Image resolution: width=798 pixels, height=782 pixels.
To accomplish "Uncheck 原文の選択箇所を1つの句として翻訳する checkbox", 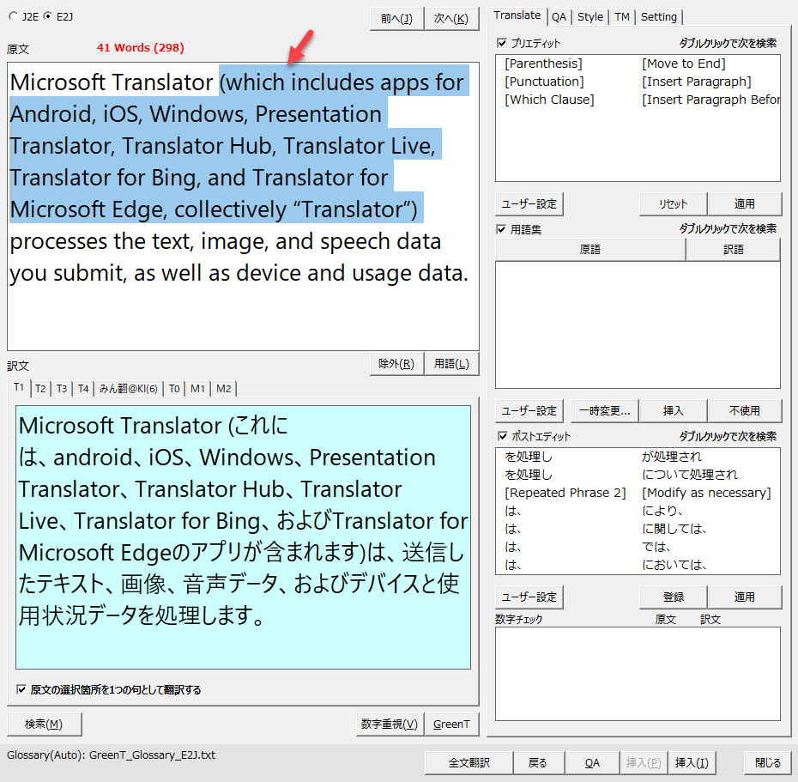I will point(21,689).
